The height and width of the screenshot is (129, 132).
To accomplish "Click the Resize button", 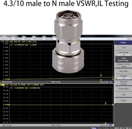I will [129, 39].
